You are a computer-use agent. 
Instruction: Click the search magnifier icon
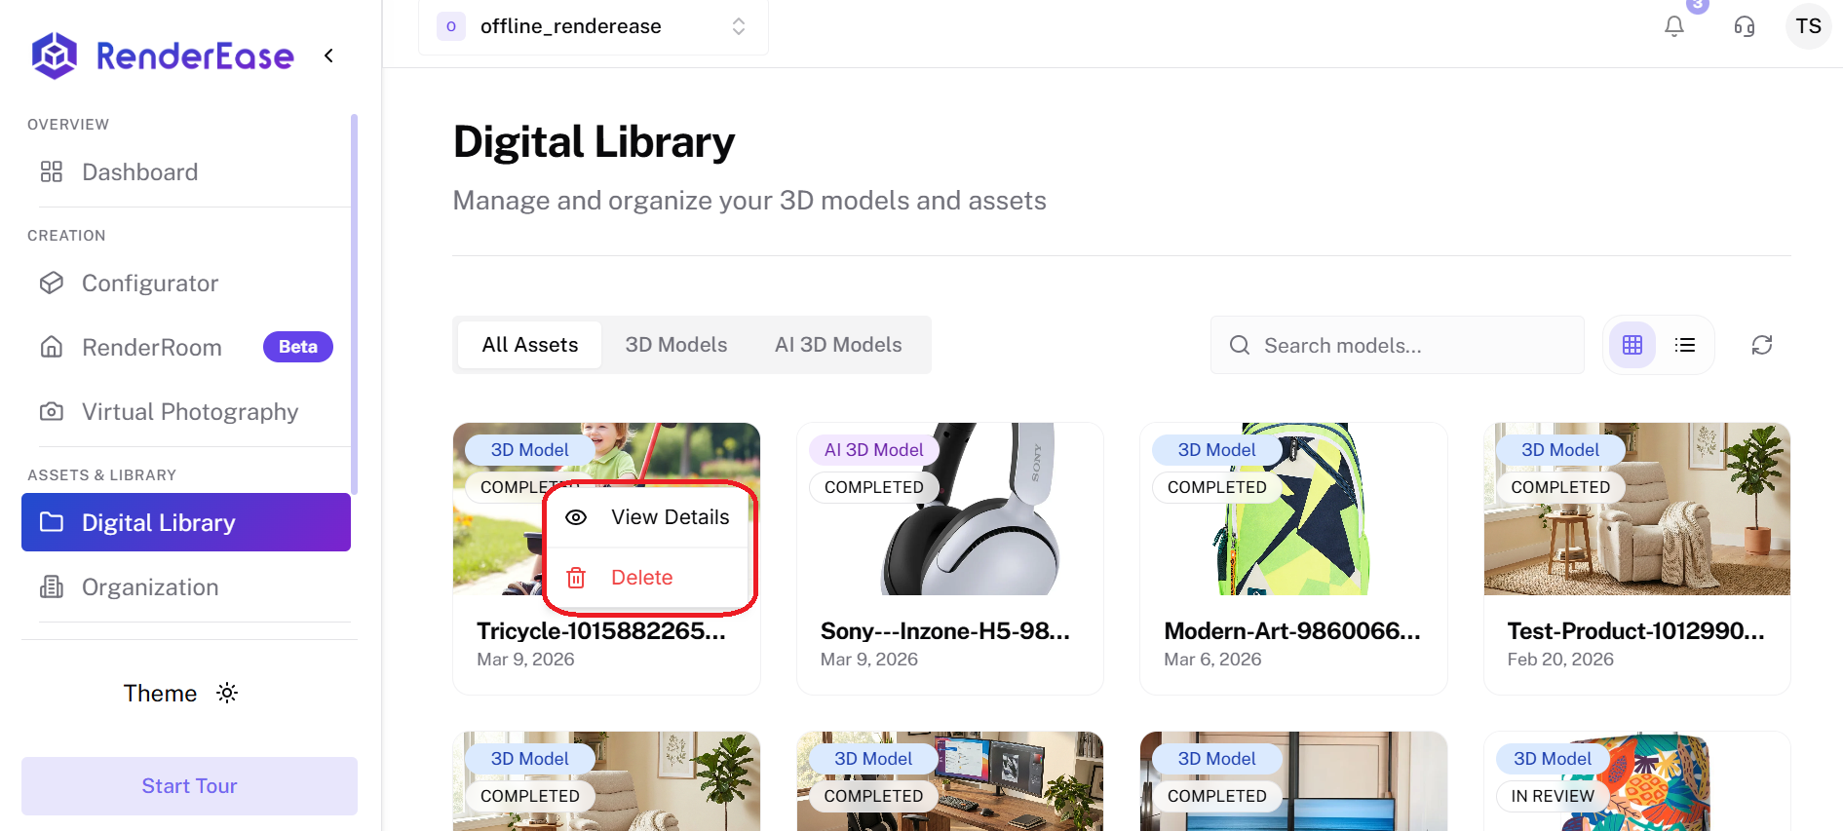point(1240,345)
